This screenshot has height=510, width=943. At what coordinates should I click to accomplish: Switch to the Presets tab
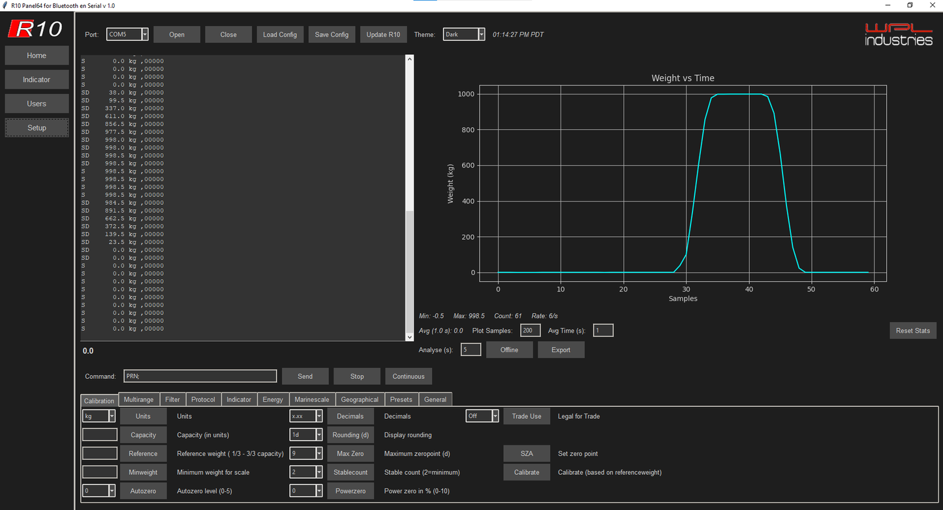point(401,400)
